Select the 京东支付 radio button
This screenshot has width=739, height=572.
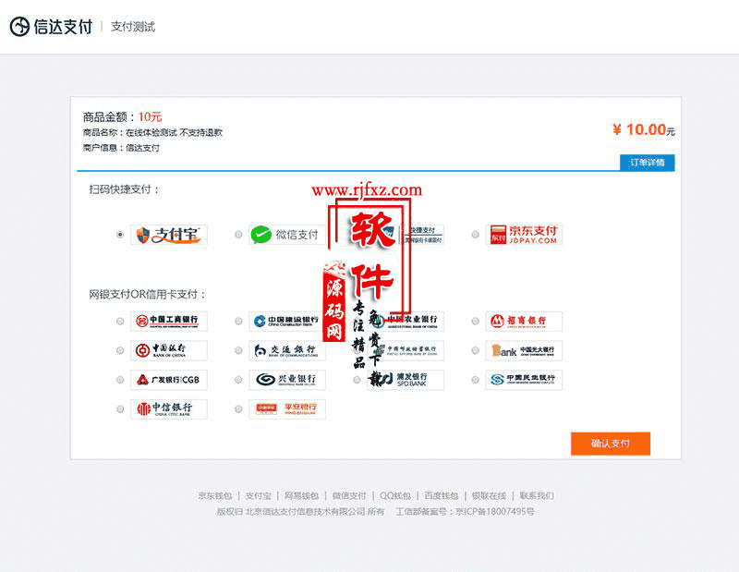(475, 235)
